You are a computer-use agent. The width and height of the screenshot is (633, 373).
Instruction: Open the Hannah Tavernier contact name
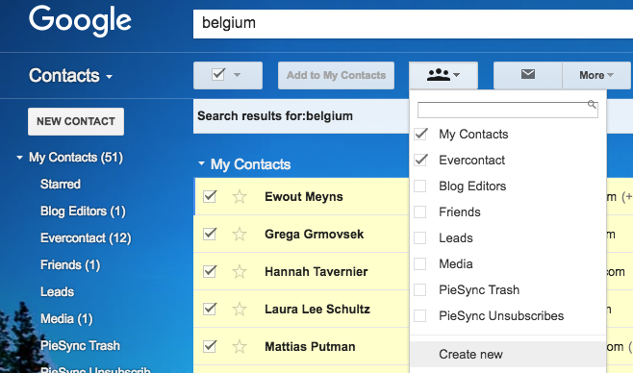pyautogui.click(x=316, y=272)
